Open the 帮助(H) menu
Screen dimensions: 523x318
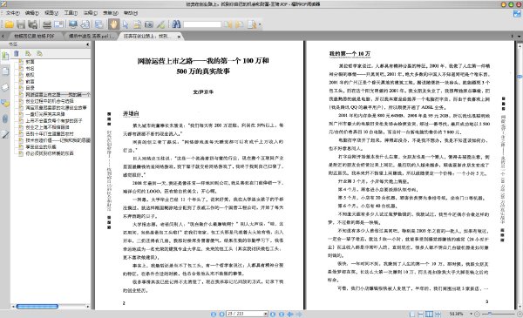[x=131, y=13]
